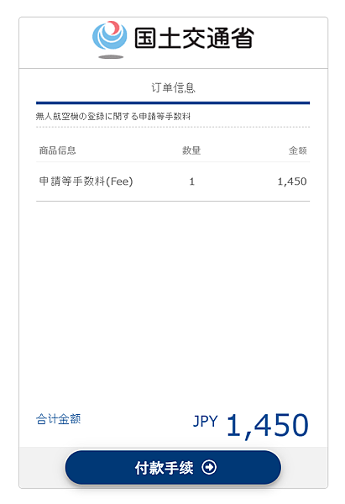
Task: Click the 数量 column header
Action: [x=191, y=150]
